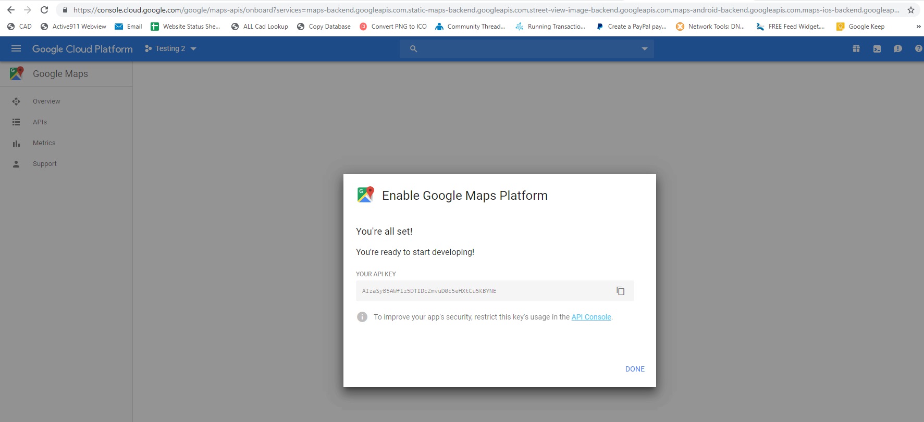This screenshot has width=924, height=422.
Task: Click the Google Maps logo icon in sidebar
Action: coord(17,73)
